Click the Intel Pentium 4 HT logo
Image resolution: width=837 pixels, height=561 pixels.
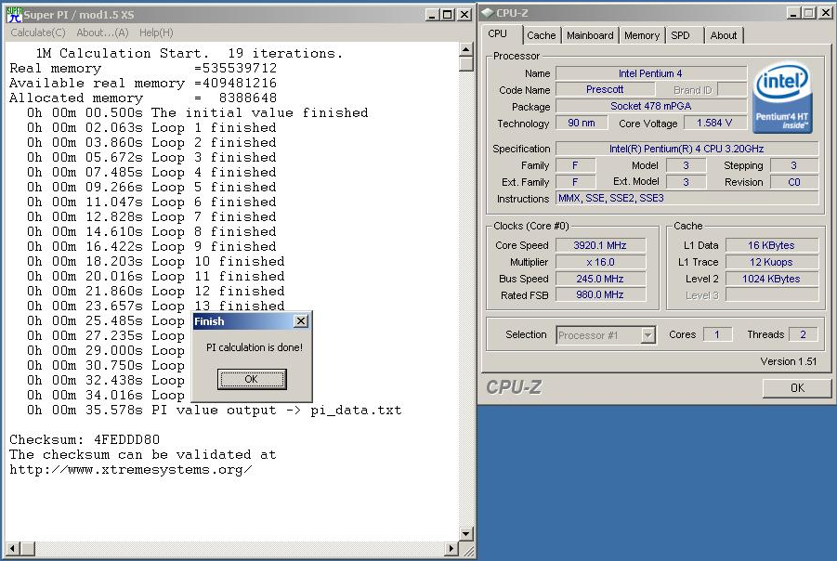[x=782, y=99]
